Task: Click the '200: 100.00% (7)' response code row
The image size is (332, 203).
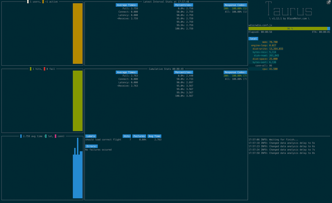Action: [235, 76]
